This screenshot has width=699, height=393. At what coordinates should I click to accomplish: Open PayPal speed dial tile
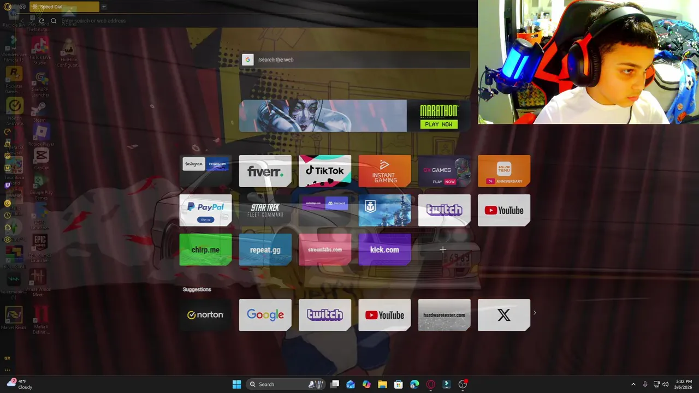point(205,210)
